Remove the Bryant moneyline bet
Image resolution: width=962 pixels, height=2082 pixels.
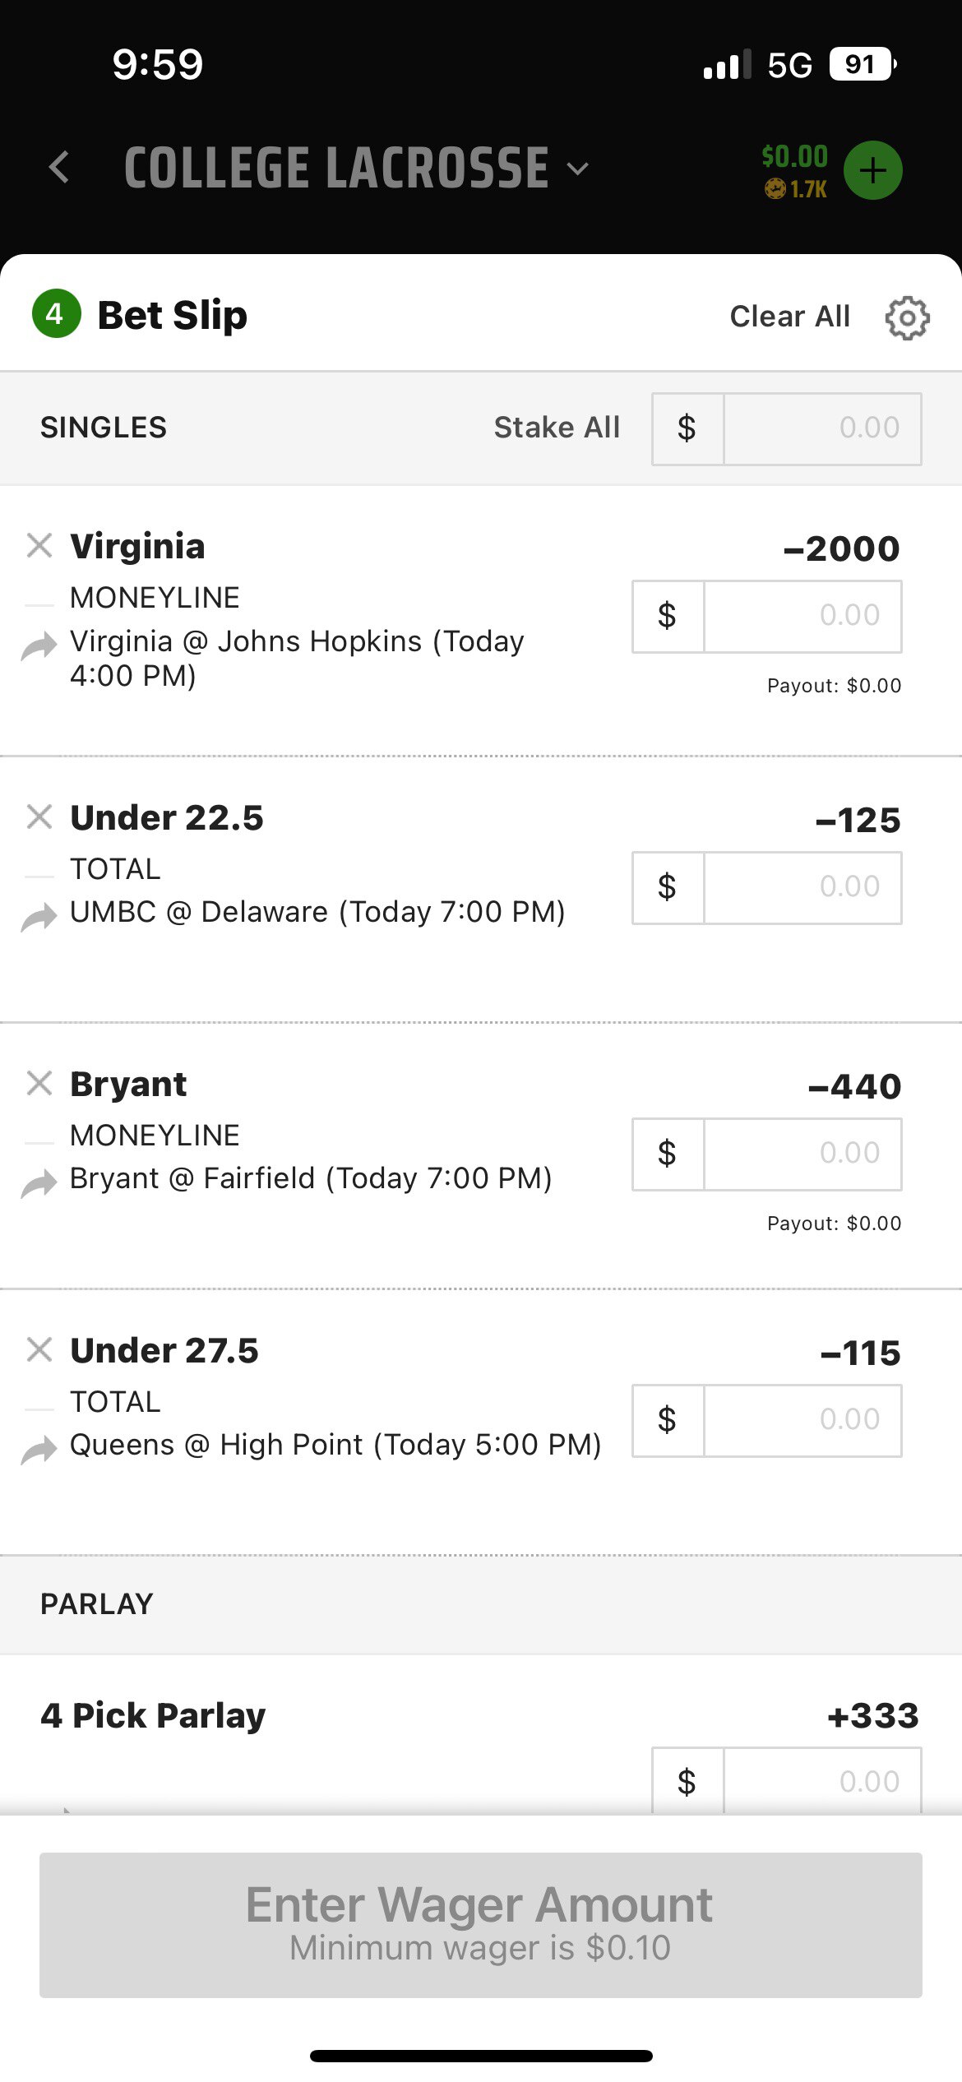point(39,1083)
